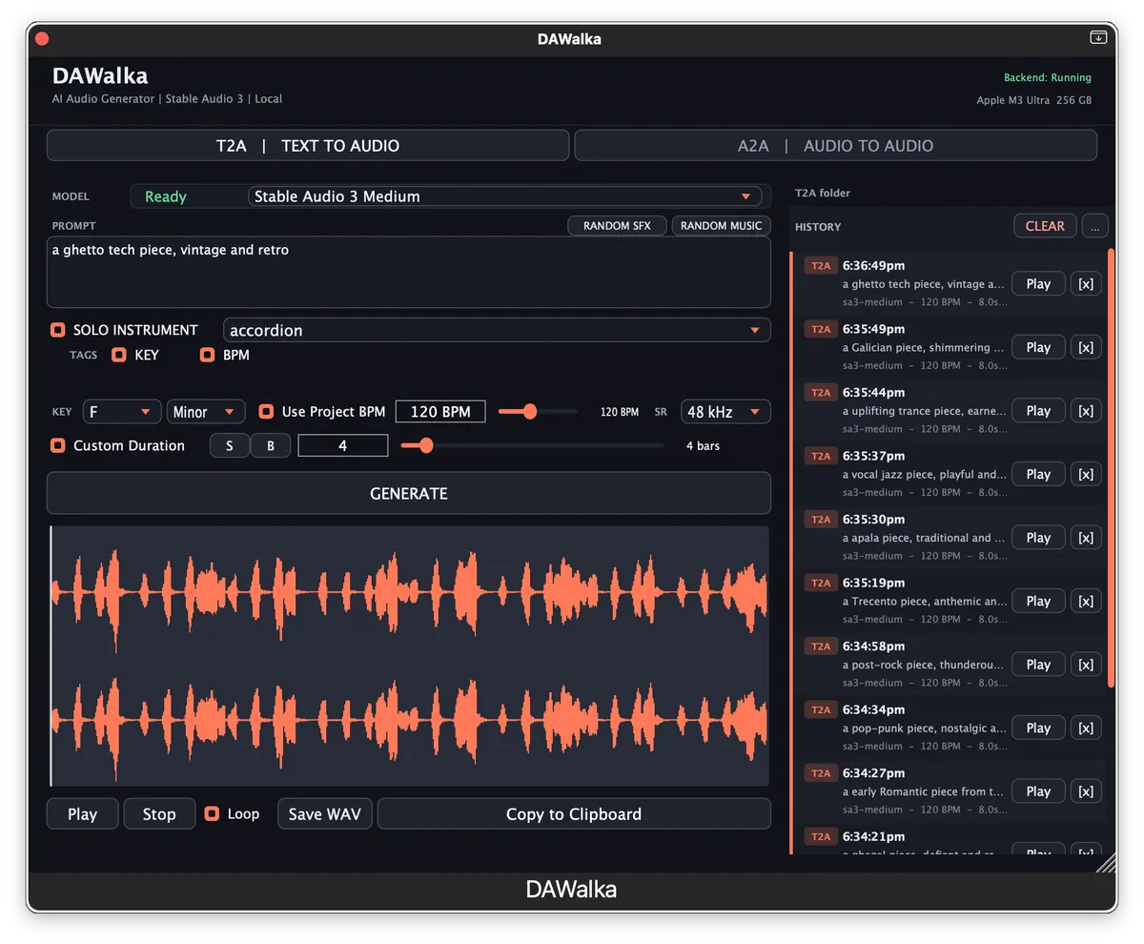Click the Apple M3 Ultra 256 GB text
This screenshot has height=944, width=1144.
[1034, 100]
